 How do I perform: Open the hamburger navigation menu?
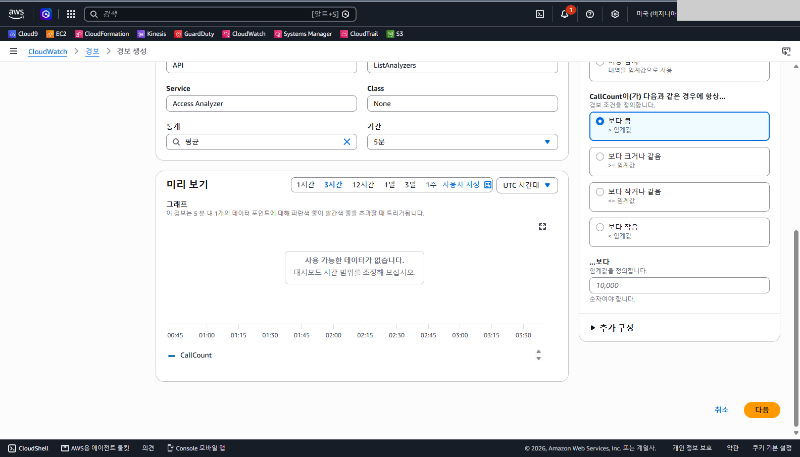coord(14,51)
